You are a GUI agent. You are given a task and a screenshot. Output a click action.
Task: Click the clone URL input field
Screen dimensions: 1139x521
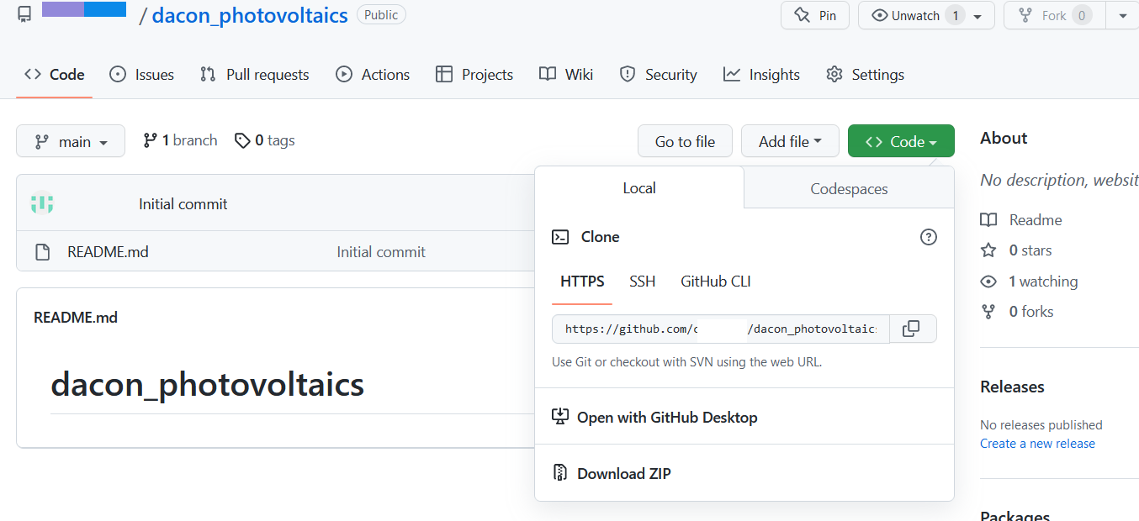(721, 329)
